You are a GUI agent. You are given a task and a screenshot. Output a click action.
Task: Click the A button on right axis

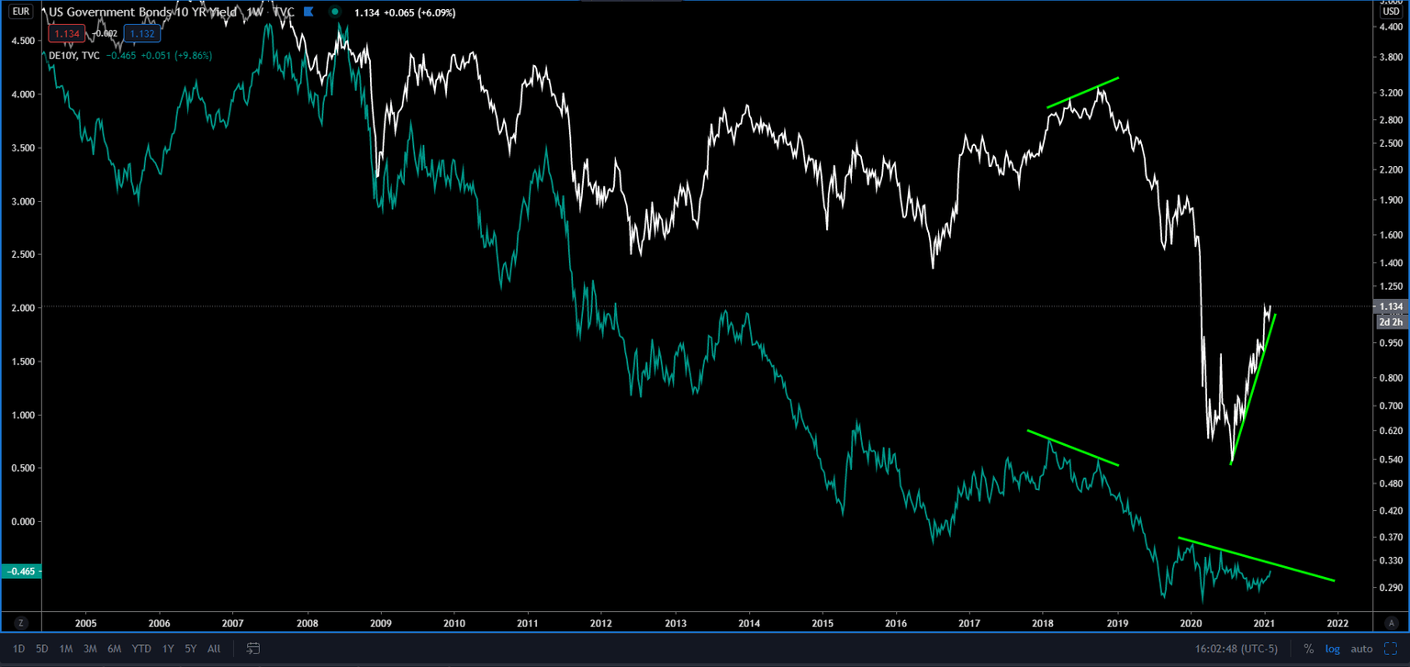click(x=1391, y=622)
